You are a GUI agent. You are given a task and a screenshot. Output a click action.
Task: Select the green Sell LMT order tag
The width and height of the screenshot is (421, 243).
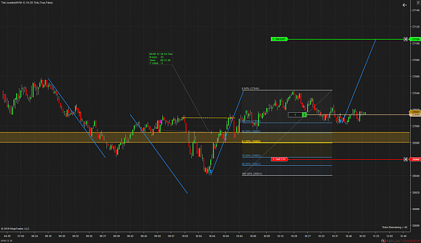pyautogui.click(x=279, y=39)
